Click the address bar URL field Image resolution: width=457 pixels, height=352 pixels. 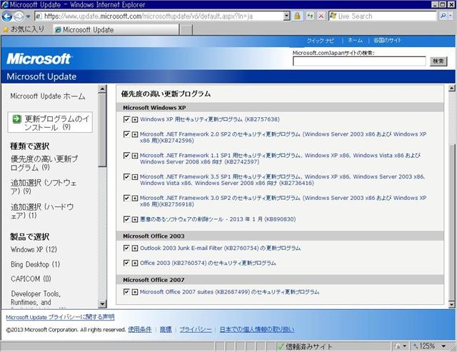pyautogui.click(x=159, y=16)
